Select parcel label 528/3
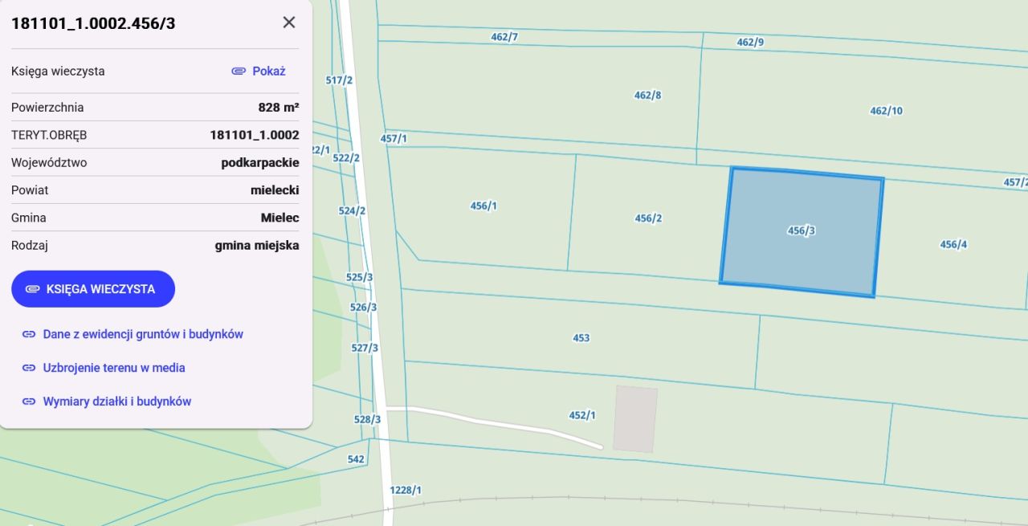This screenshot has width=1028, height=526. (x=367, y=419)
